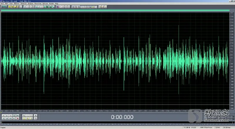The height and width of the screenshot is (129, 235).
Task: Click the green display range bar above the waveform
Action: point(115,10)
